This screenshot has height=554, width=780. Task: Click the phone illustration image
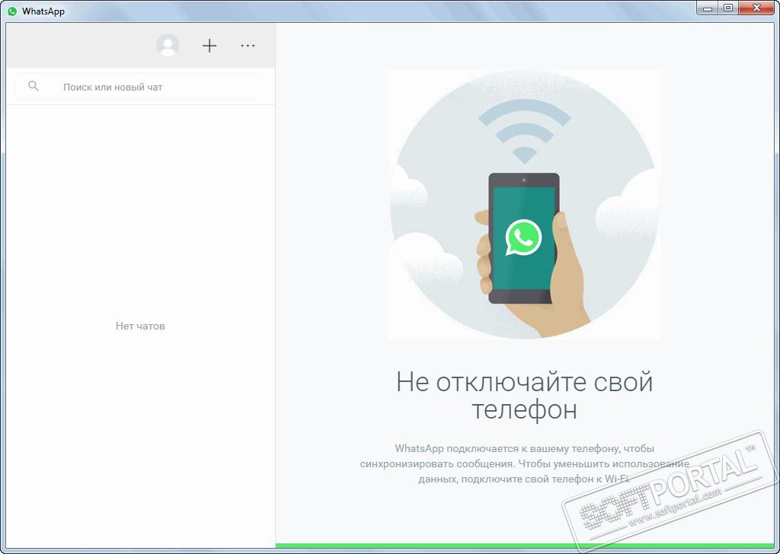pos(524,204)
